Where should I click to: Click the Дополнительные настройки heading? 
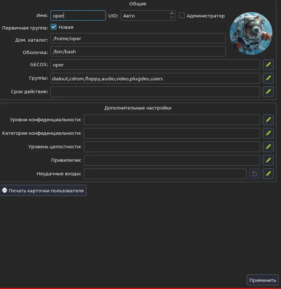(138, 108)
